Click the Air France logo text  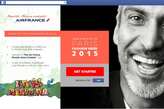point(30,20)
